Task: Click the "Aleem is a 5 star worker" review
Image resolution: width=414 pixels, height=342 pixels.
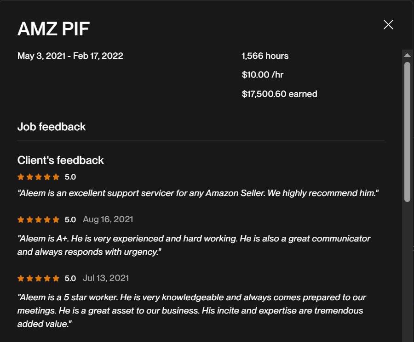Action: (x=191, y=310)
